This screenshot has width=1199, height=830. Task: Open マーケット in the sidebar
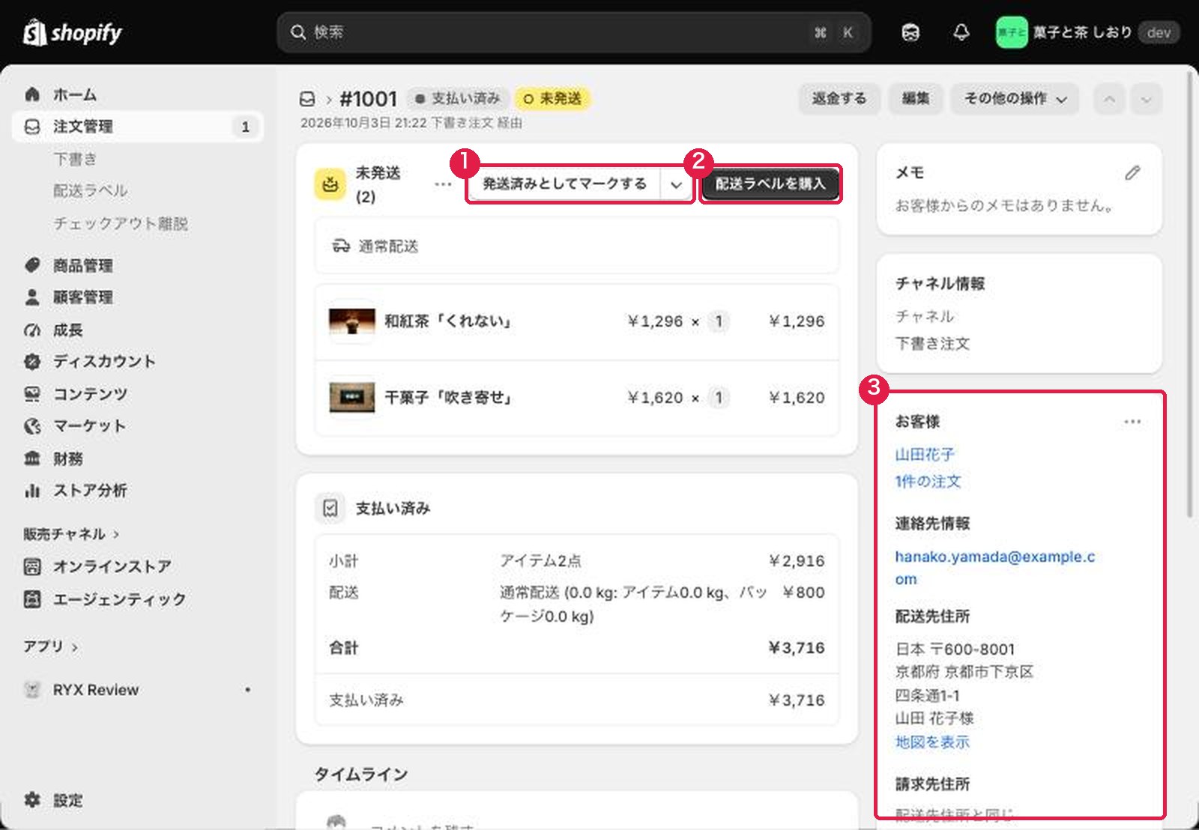[89, 425]
